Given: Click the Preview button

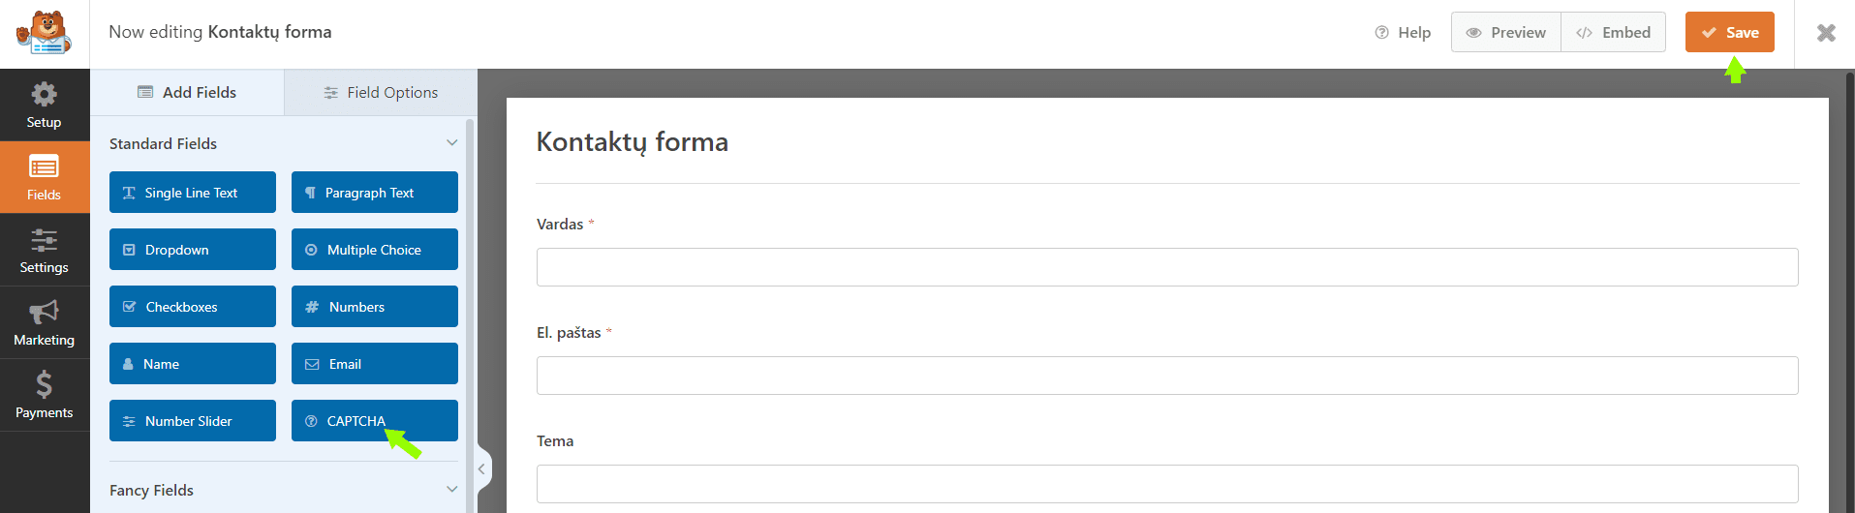Looking at the screenshot, I should coord(1506,32).
